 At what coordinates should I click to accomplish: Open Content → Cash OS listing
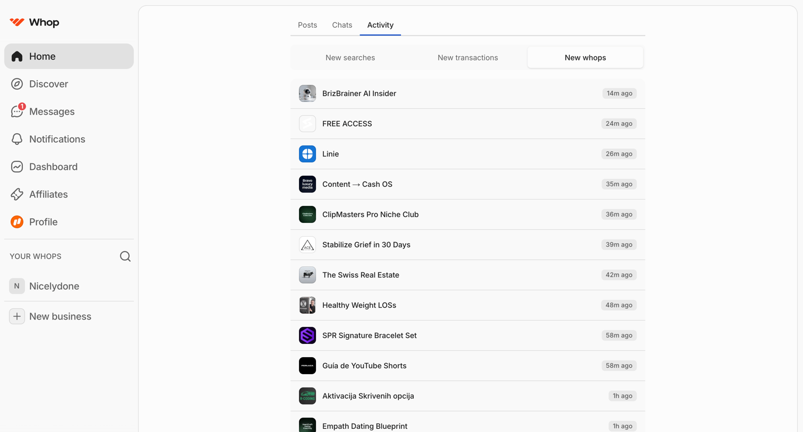(468, 184)
